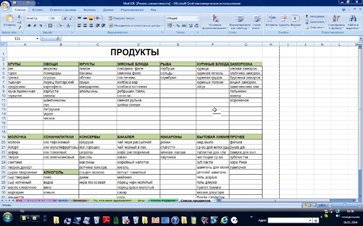Screen dimensions: 363x226
Task: Open the round Office button menu
Action: 5,5
